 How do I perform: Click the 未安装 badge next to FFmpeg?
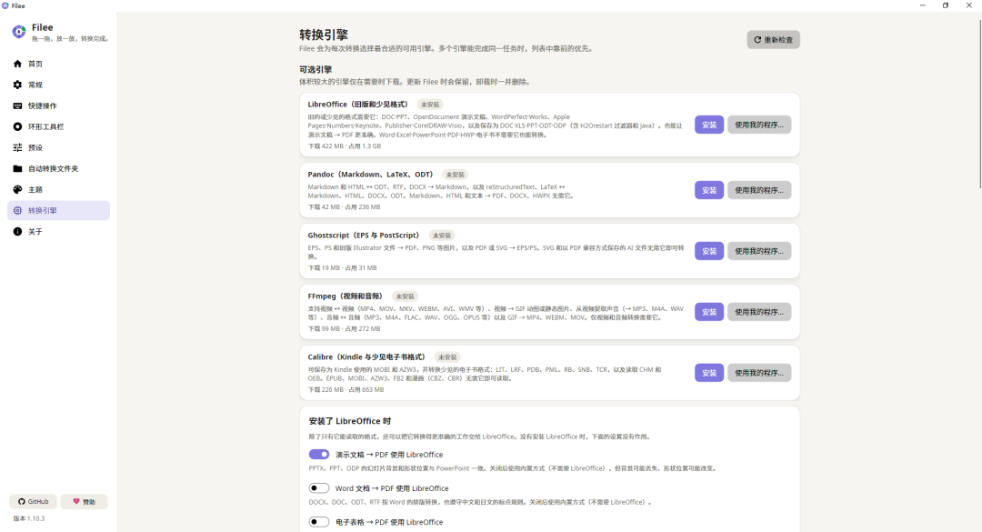405,296
